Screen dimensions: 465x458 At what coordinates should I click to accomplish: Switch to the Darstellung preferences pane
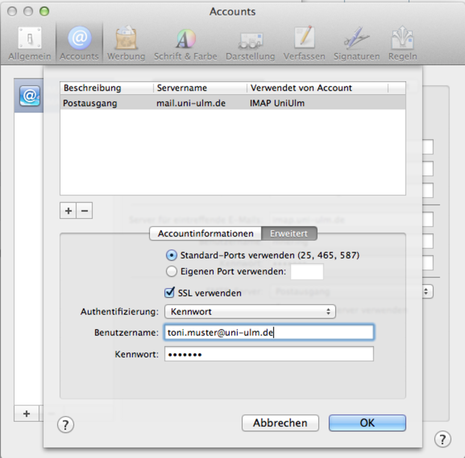tap(250, 43)
